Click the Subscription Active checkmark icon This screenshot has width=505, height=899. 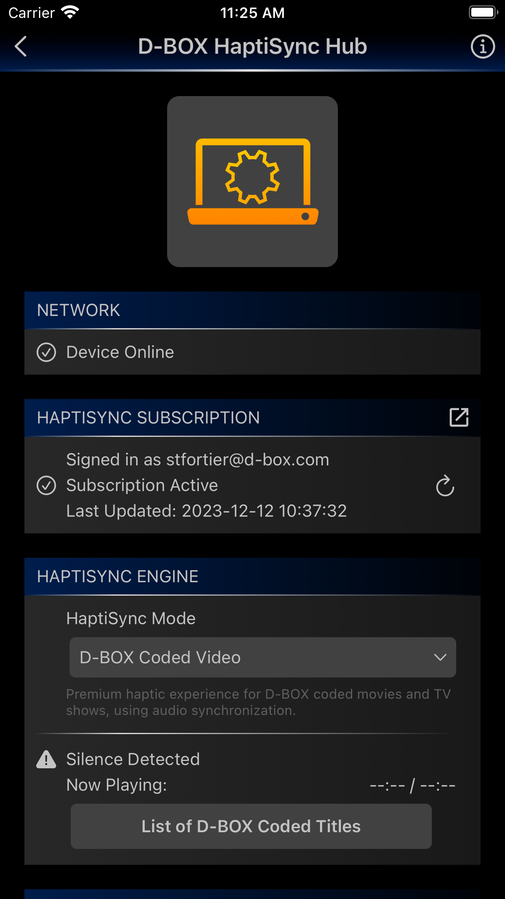click(x=46, y=485)
